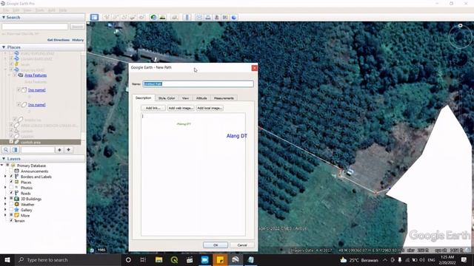The width and height of the screenshot is (474, 266).
Task: Expand the Photos layer node
Action: pos(5,188)
